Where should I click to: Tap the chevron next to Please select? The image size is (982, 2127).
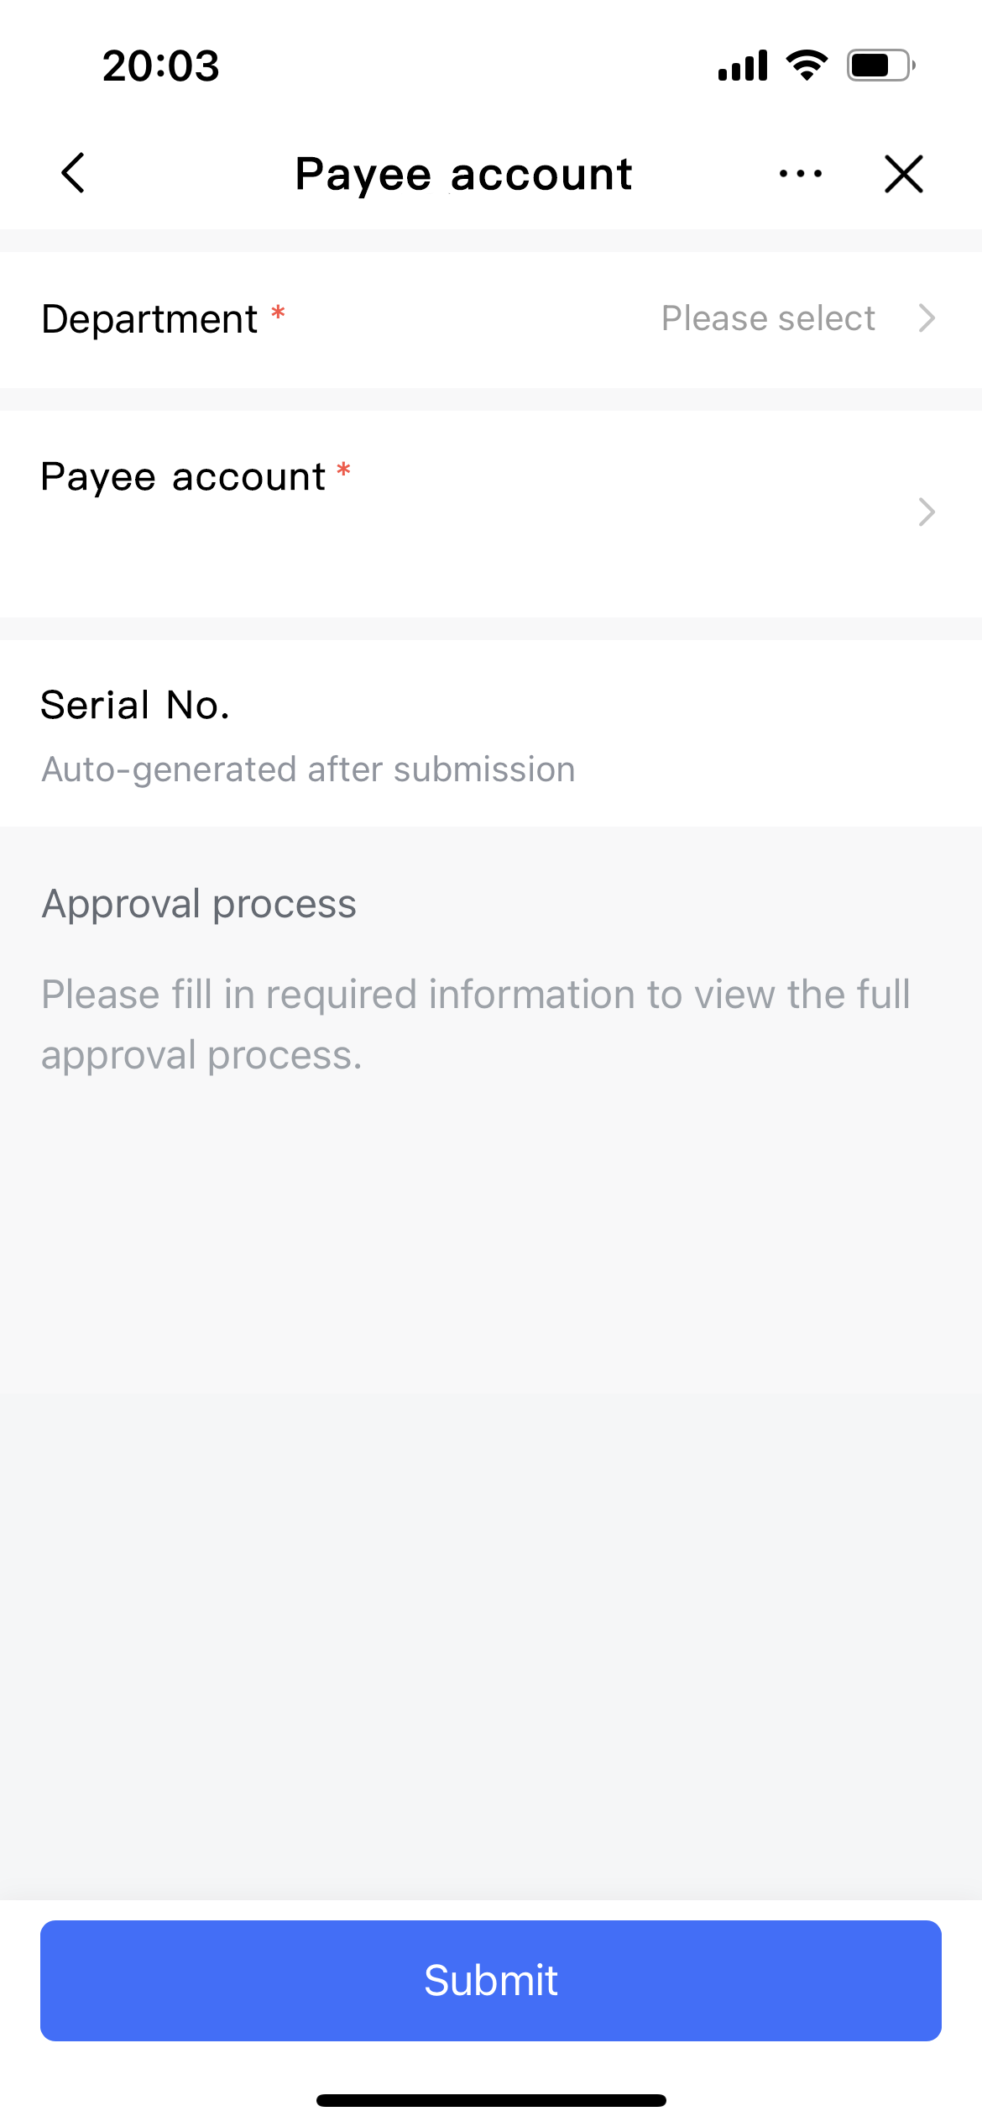point(927,318)
